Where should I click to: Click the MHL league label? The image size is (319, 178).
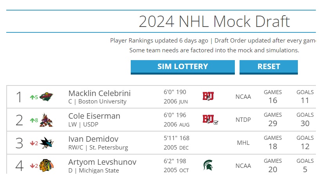(243, 143)
